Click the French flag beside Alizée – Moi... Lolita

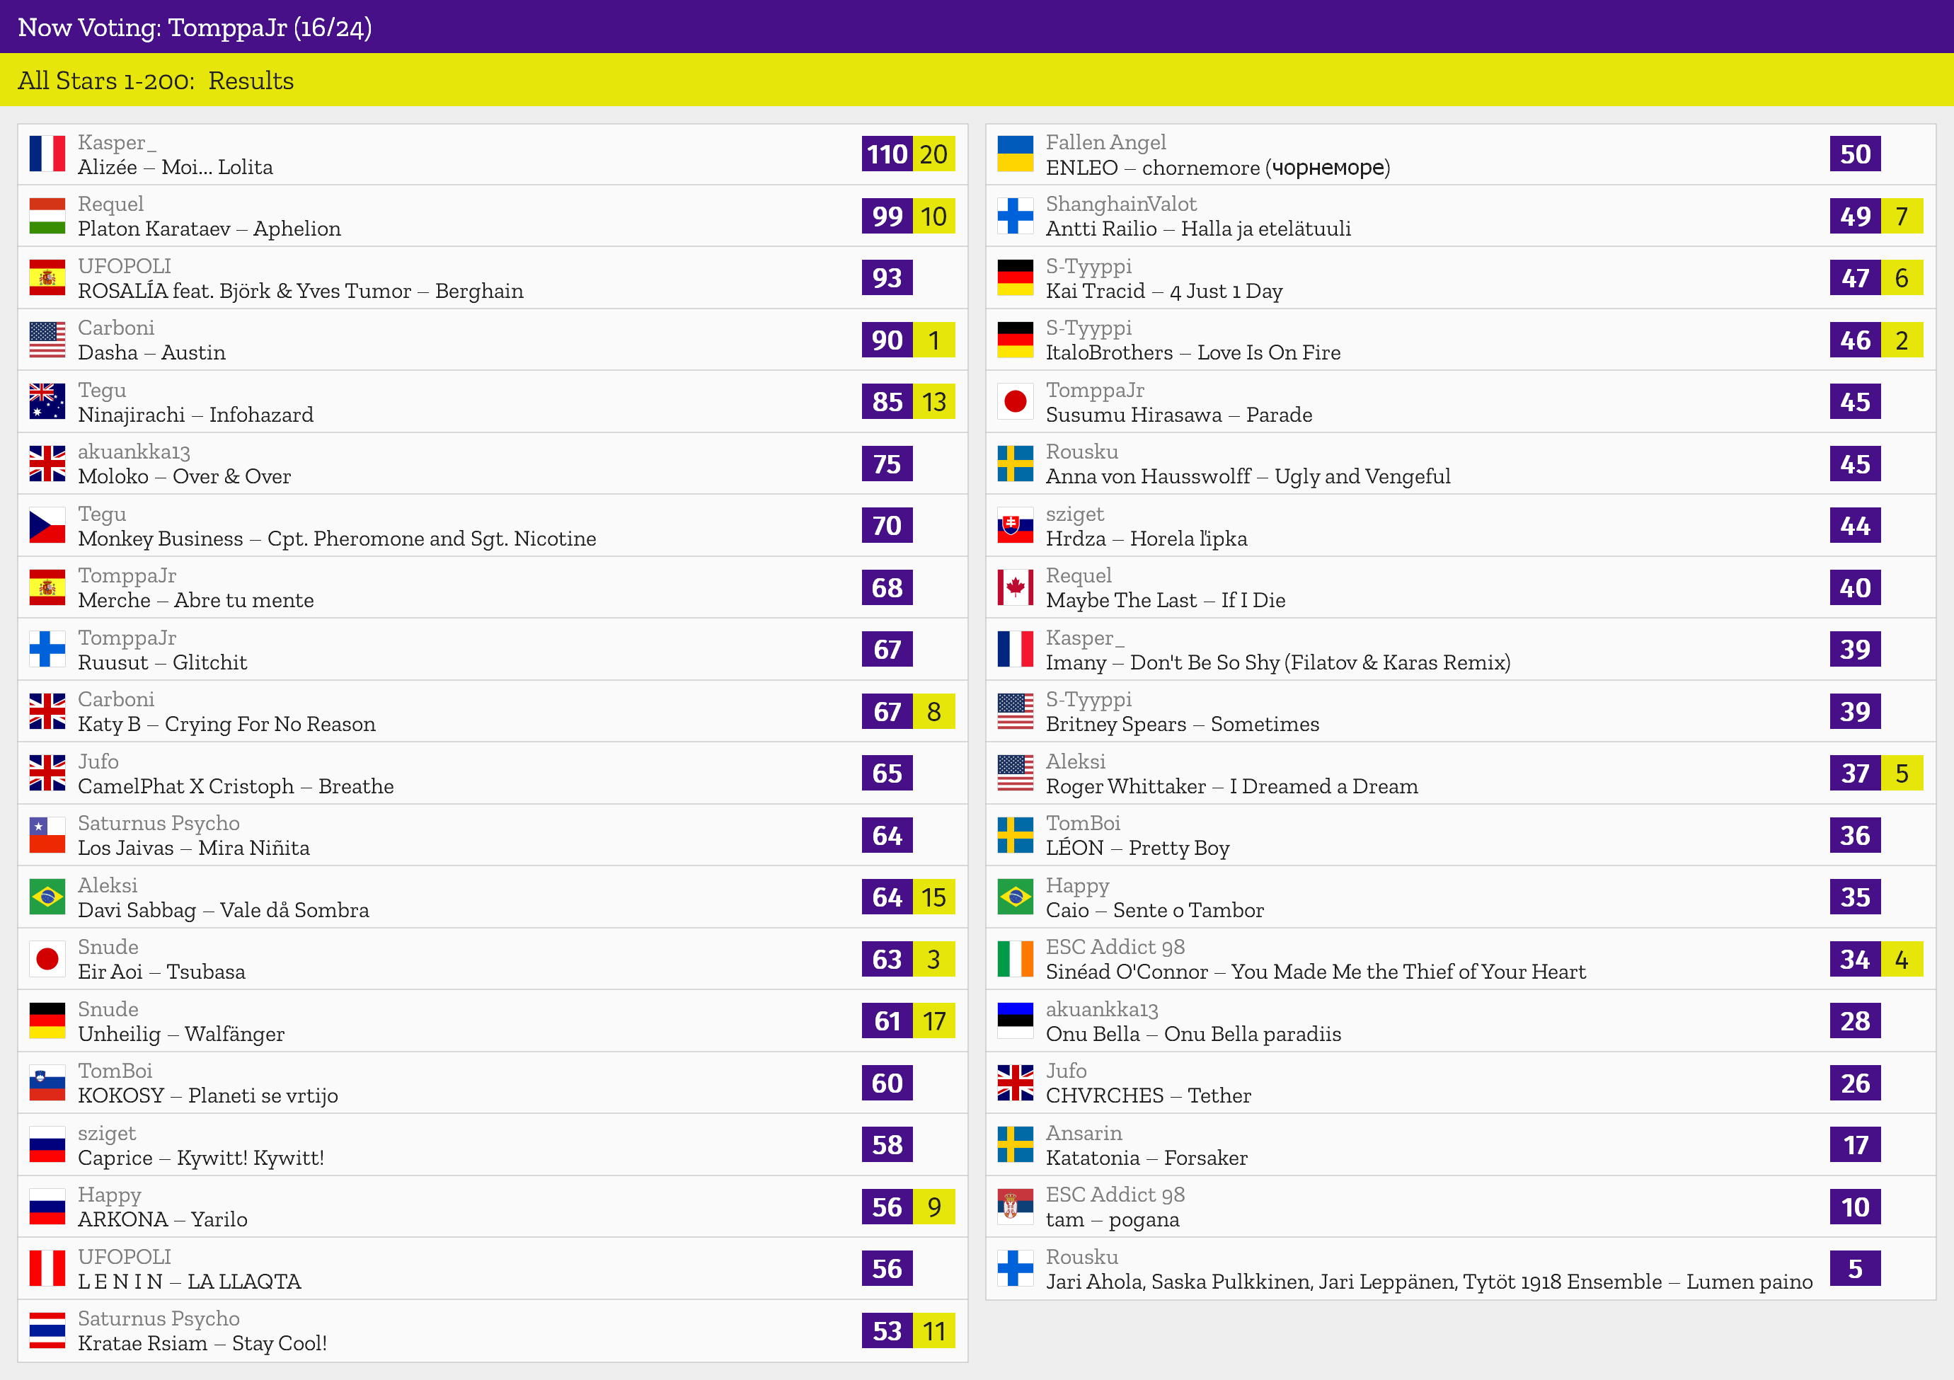pos(47,154)
